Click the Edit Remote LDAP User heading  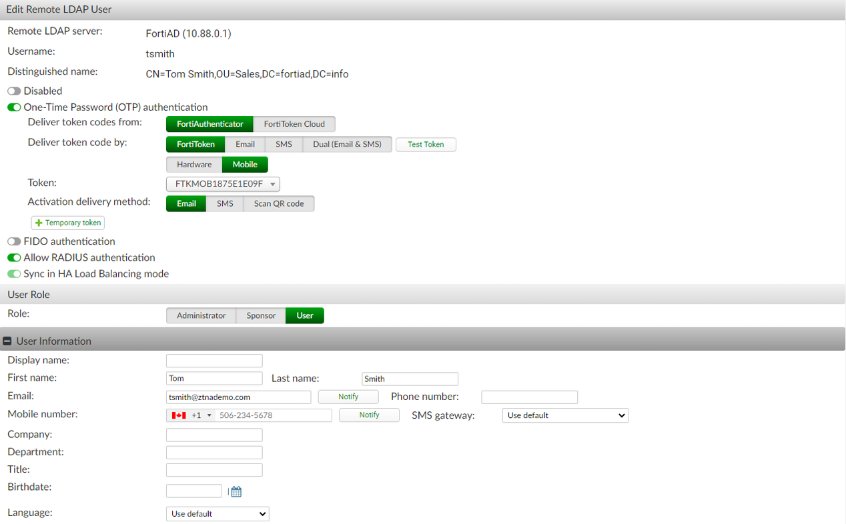59,9
